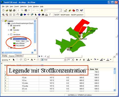Image resolution: width=119 pixels, height=97 pixels.
Task: Enable the Gewässer layer checkbox
Action: tap(11, 34)
